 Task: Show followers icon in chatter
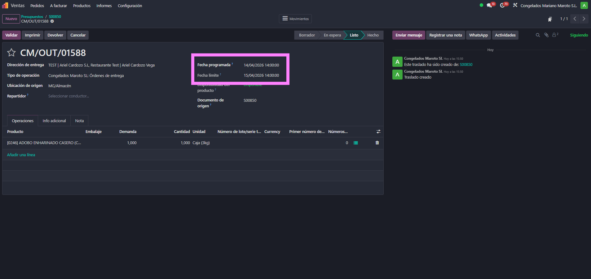click(555, 35)
